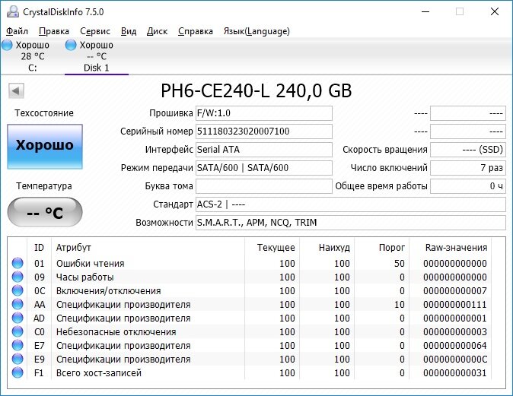Screen dimensions: 513x396
Task: Click status orb of attribute 0C Включения/отключения
Action: [x=18, y=290]
